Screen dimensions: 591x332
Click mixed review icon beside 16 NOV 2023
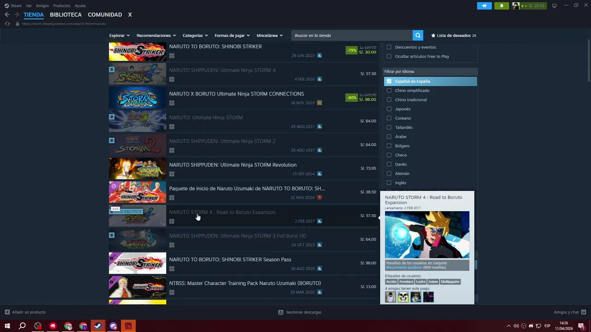[320, 103]
